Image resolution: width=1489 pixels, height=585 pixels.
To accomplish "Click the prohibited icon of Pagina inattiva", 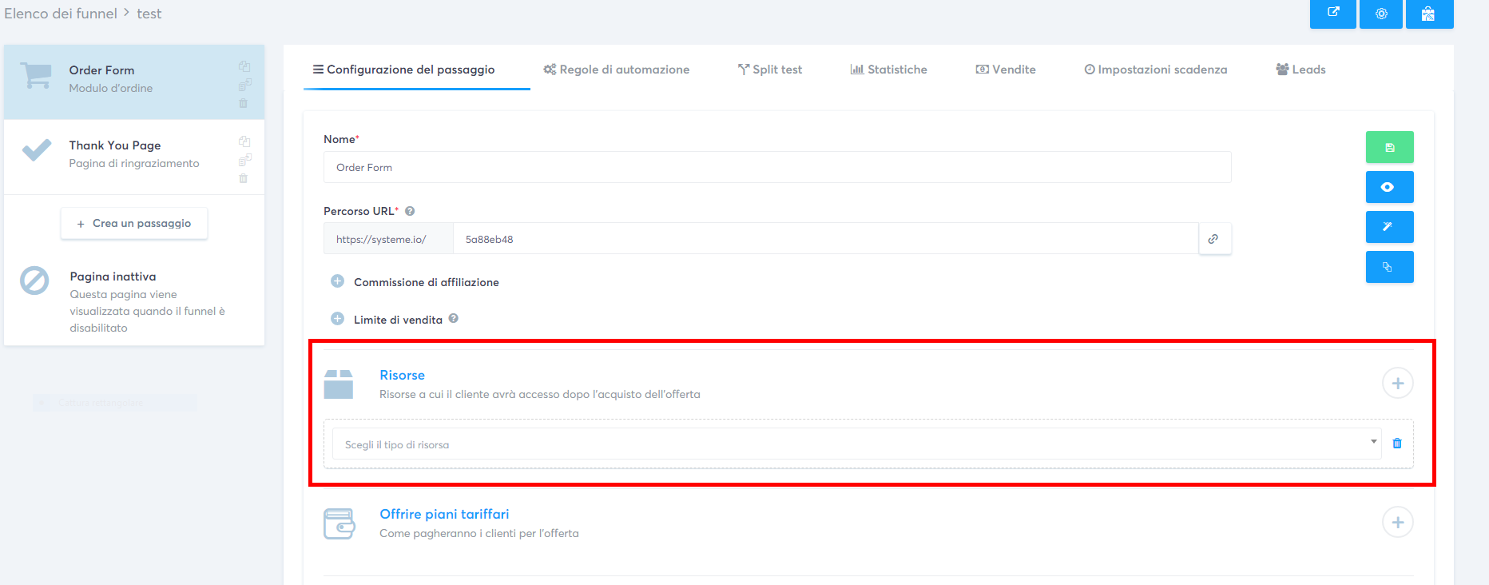I will click(x=34, y=281).
